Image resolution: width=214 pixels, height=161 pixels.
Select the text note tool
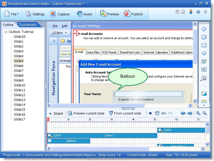(204, 62)
